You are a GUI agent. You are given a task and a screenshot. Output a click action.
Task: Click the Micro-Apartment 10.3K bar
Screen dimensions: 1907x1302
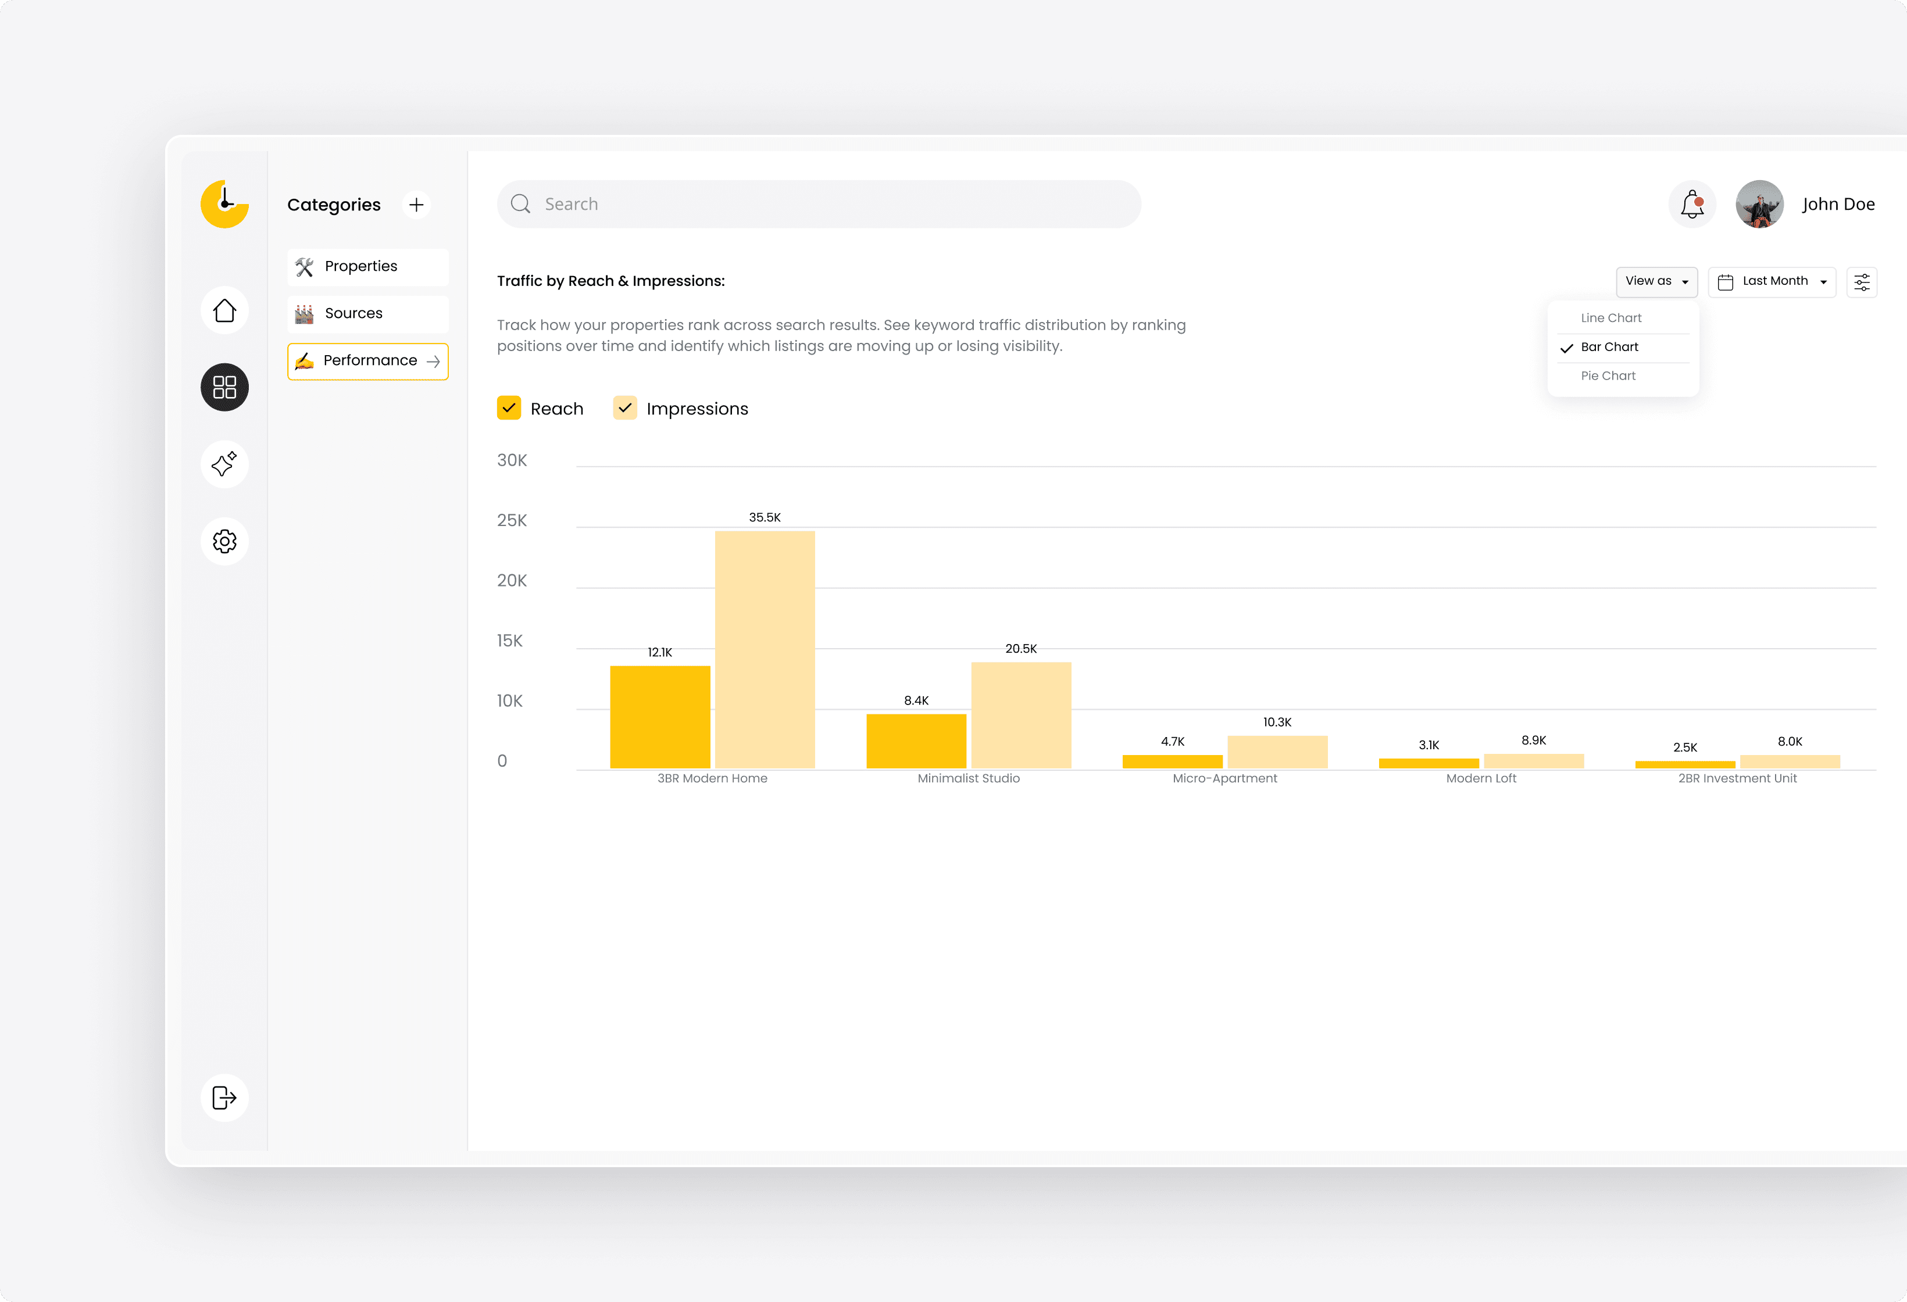(x=1277, y=752)
